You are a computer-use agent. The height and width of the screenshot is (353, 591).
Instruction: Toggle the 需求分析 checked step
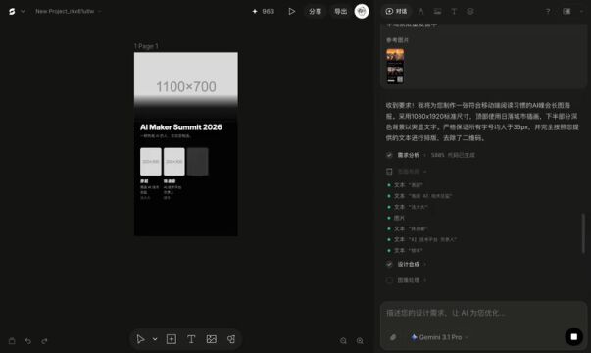tap(389, 155)
